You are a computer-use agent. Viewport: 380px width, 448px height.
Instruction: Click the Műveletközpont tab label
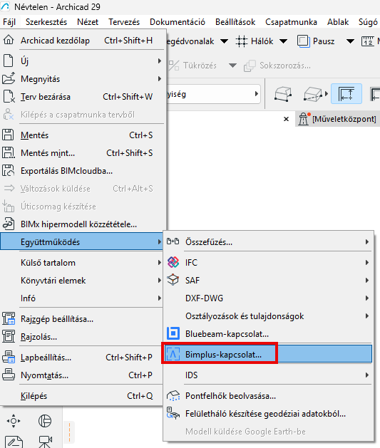click(344, 119)
